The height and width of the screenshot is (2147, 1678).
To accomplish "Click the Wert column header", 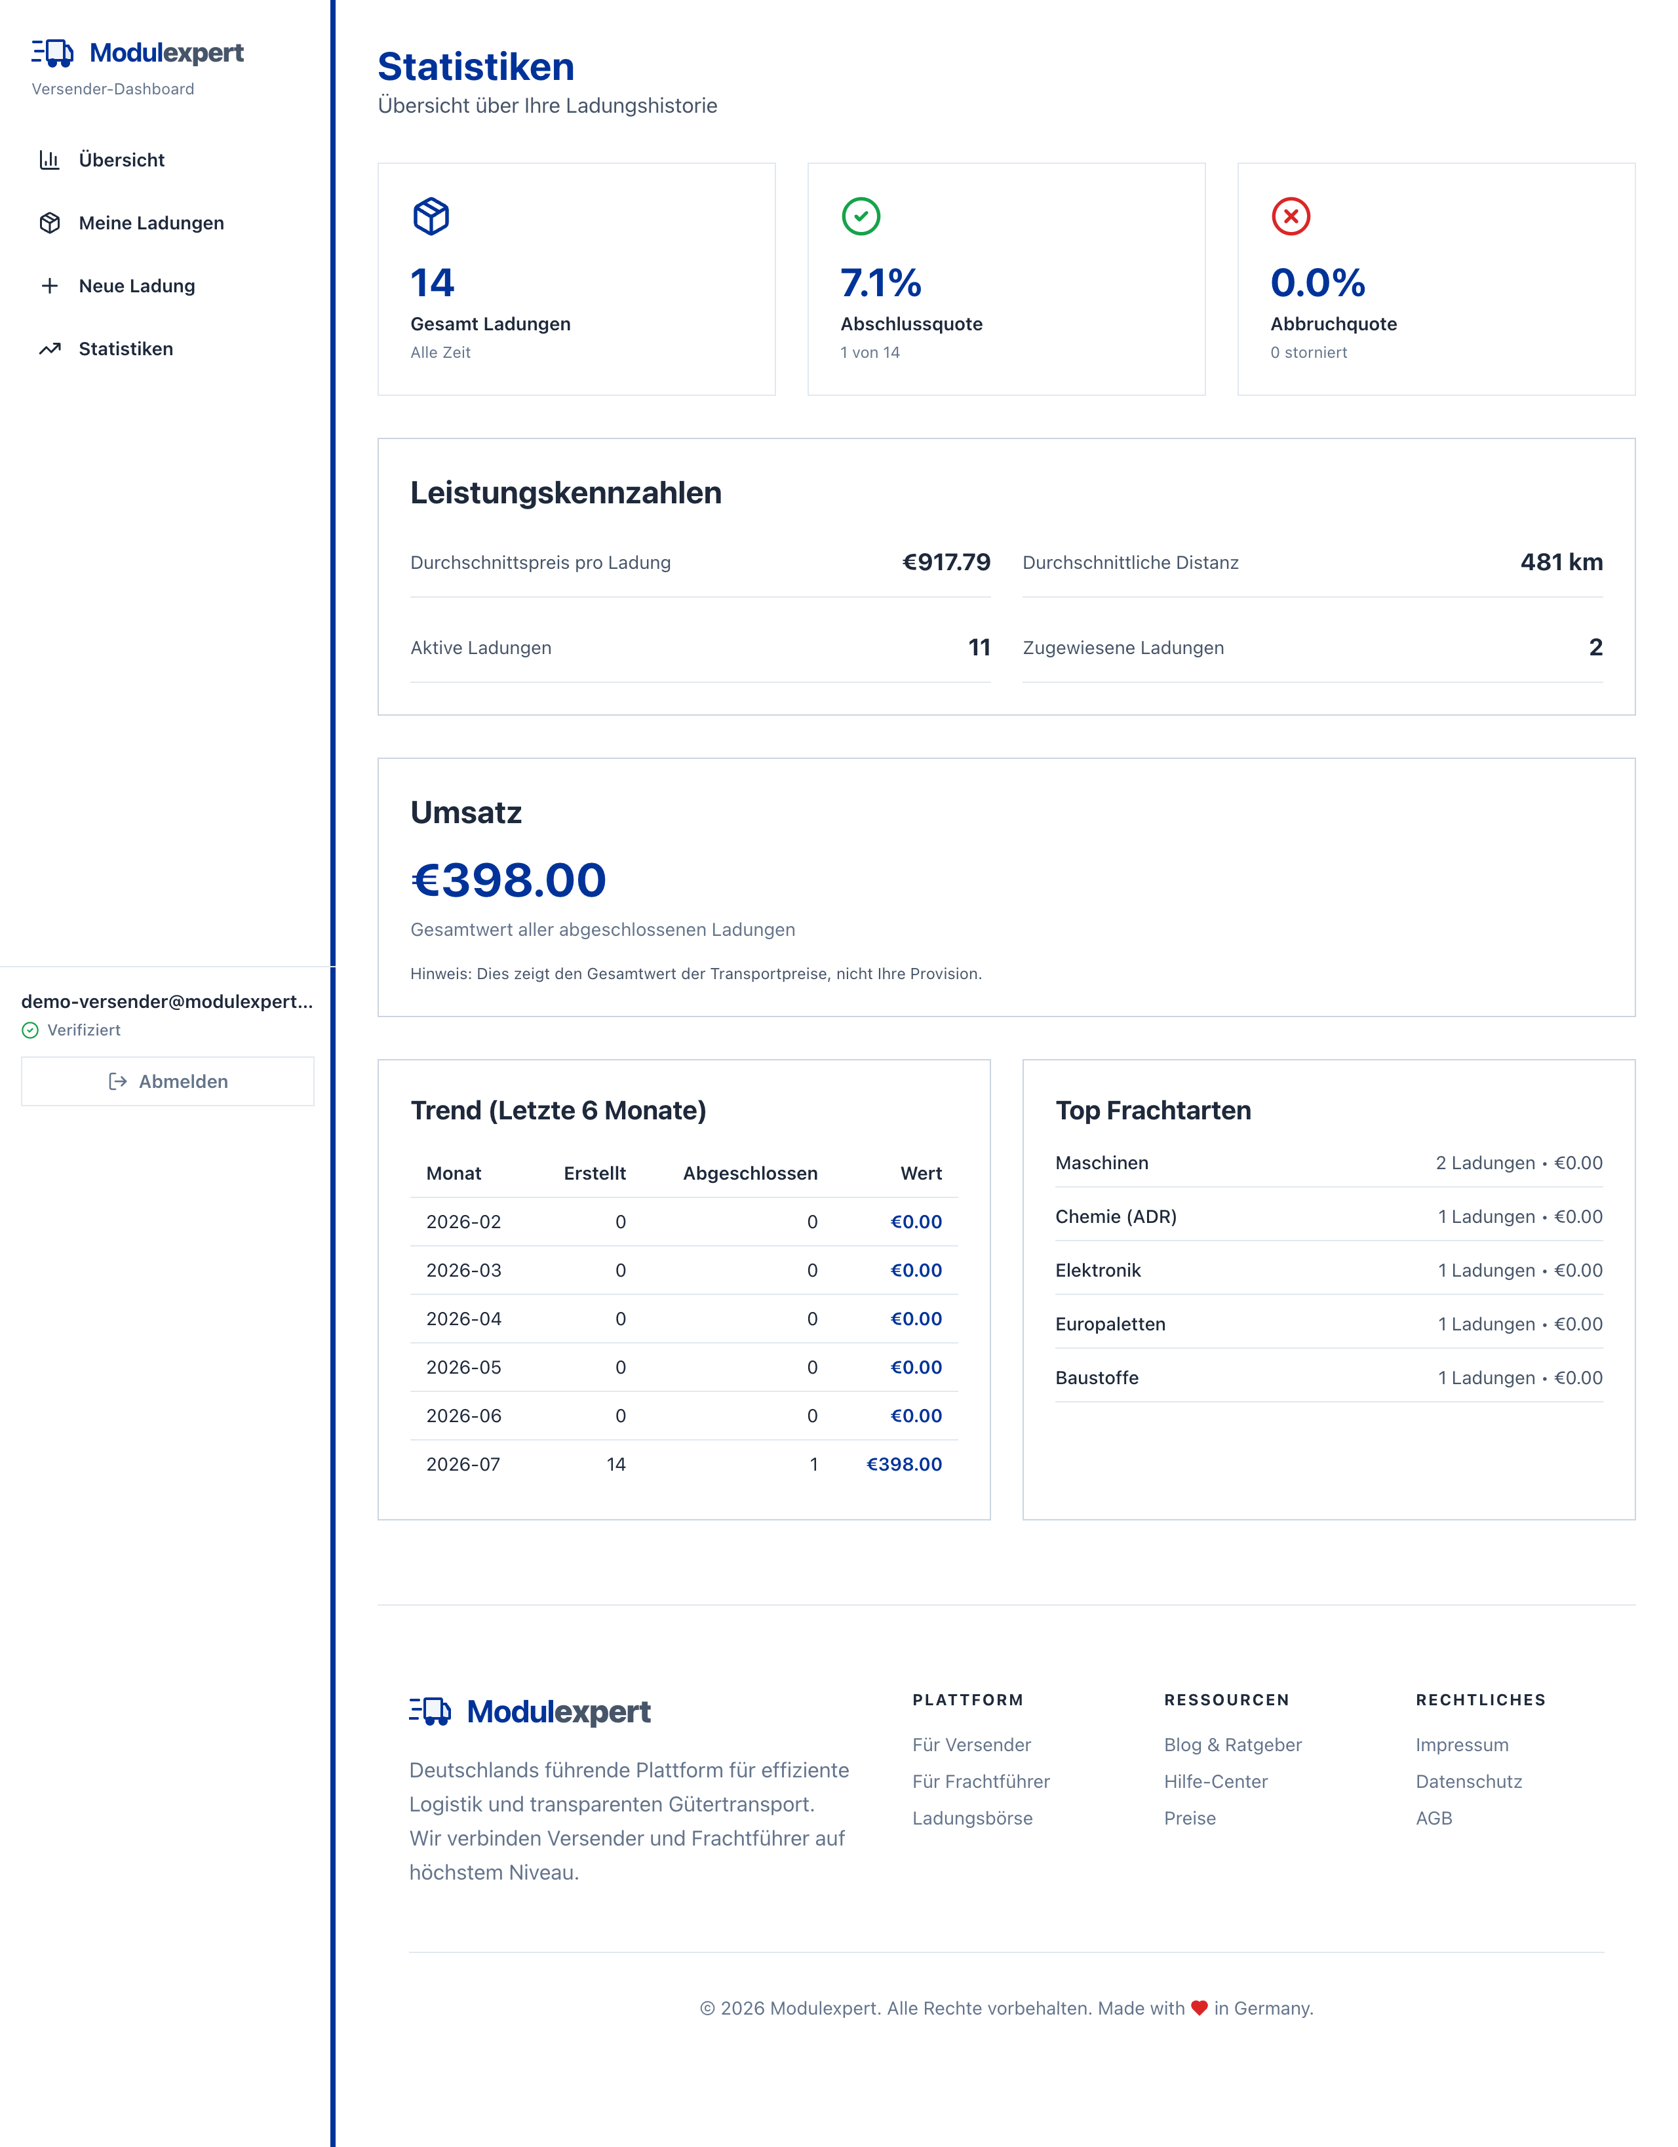I will [921, 1174].
